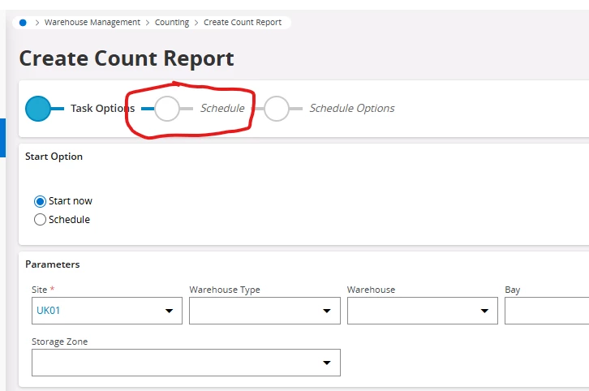Click the Warehouse Type dropdown arrow icon

tap(327, 311)
